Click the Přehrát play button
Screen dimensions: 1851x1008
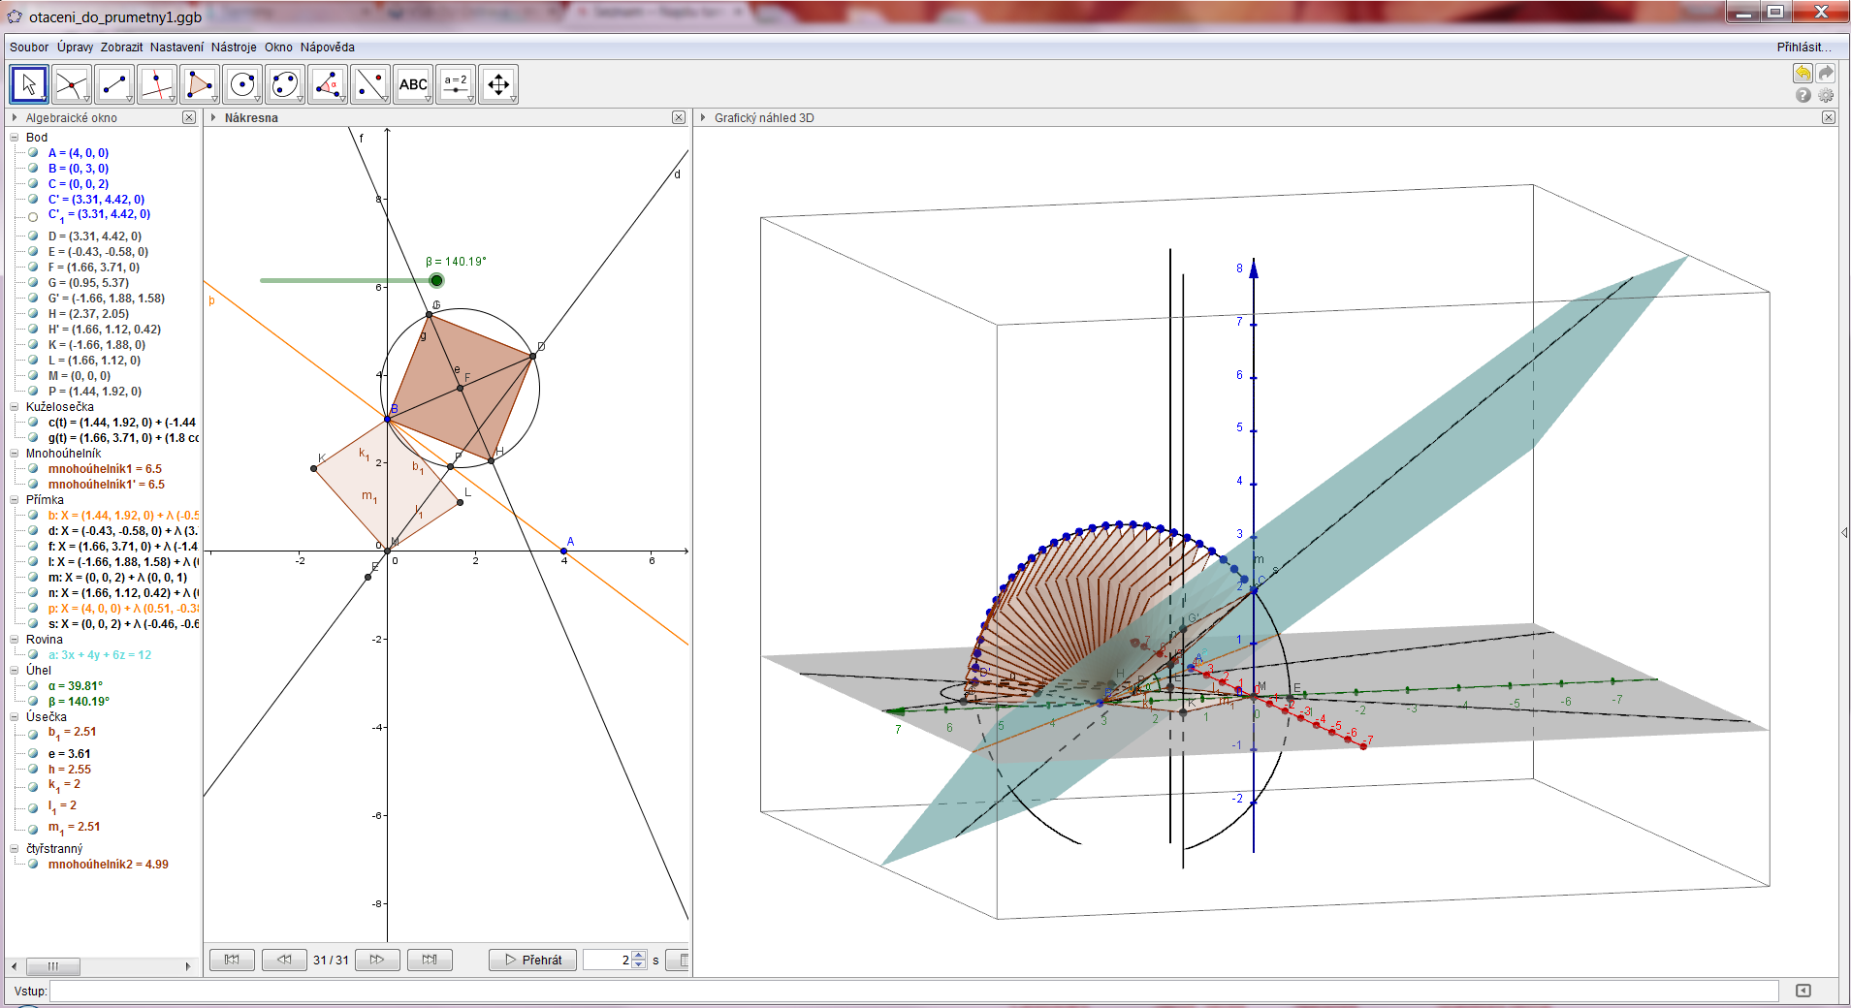(x=532, y=960)
